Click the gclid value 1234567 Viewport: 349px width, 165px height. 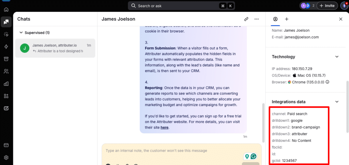pyautogui.click(x=289, y=161)
